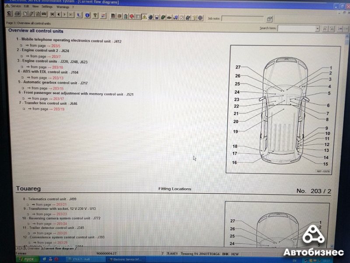Click the yellow question mark help icon
350x263 pixels.
click(x=95, y=15)
